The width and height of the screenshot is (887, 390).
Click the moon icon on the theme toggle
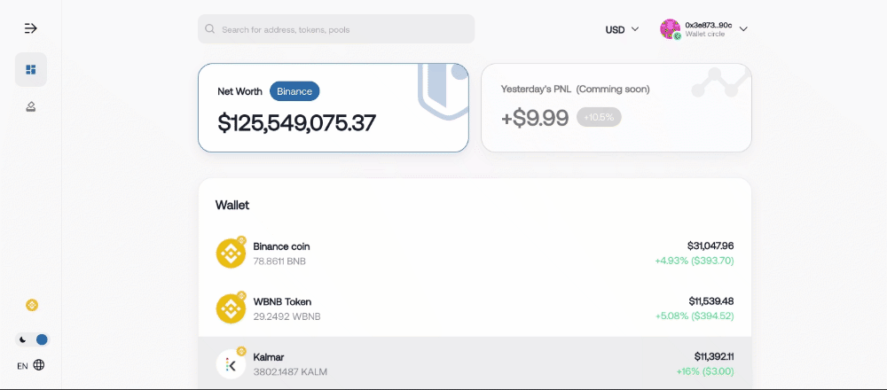tap(23, 339)
